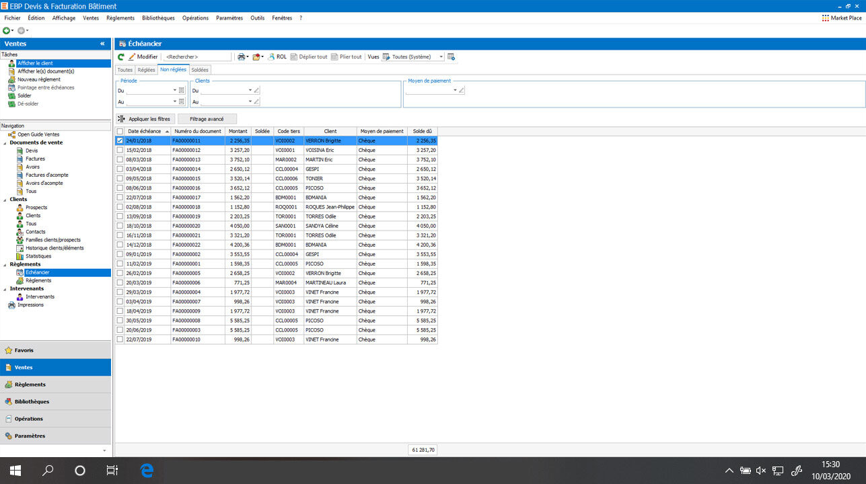This screenshot has height=484, width=866.
Task: Open the Paramètres menu
Action: point(229,18)
